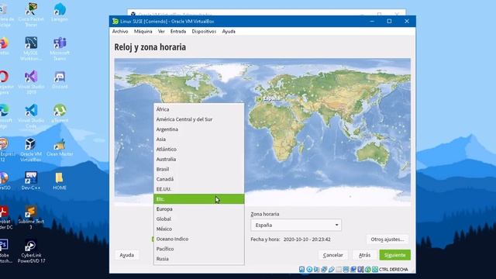Choose Argentina from the region list
This screenshot has width=496, height=279.
[x=199, y=129]
